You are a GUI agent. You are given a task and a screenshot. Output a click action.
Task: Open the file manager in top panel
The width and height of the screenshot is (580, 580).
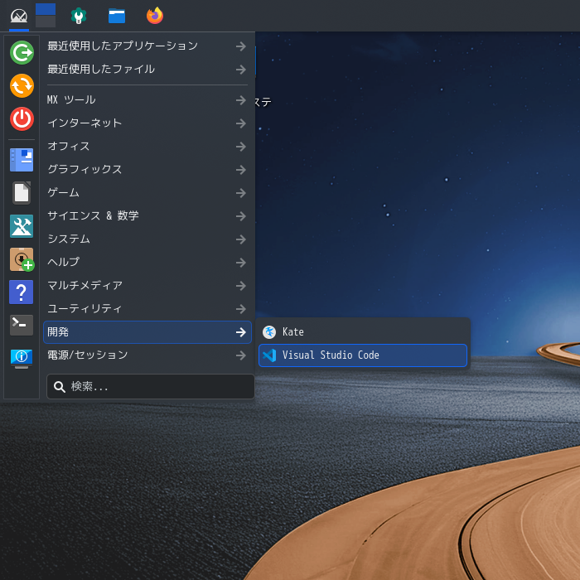tap(117, 16)
